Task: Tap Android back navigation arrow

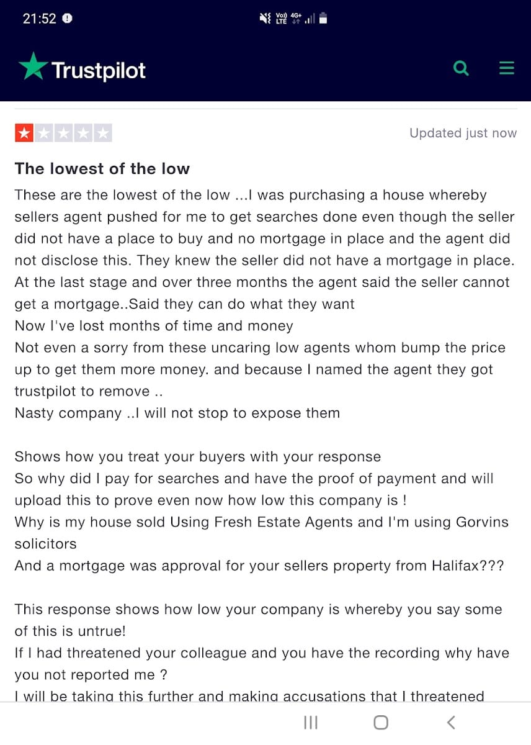Action: click(451, 722)
